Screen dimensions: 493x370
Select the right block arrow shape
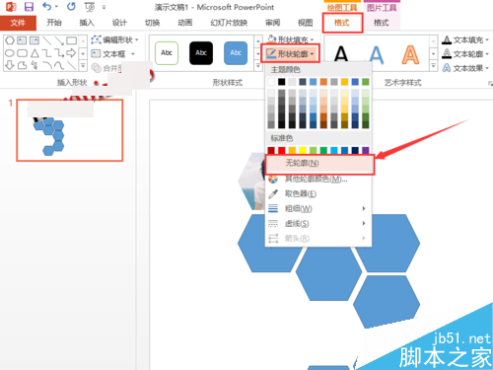click(x=71, y=53)
